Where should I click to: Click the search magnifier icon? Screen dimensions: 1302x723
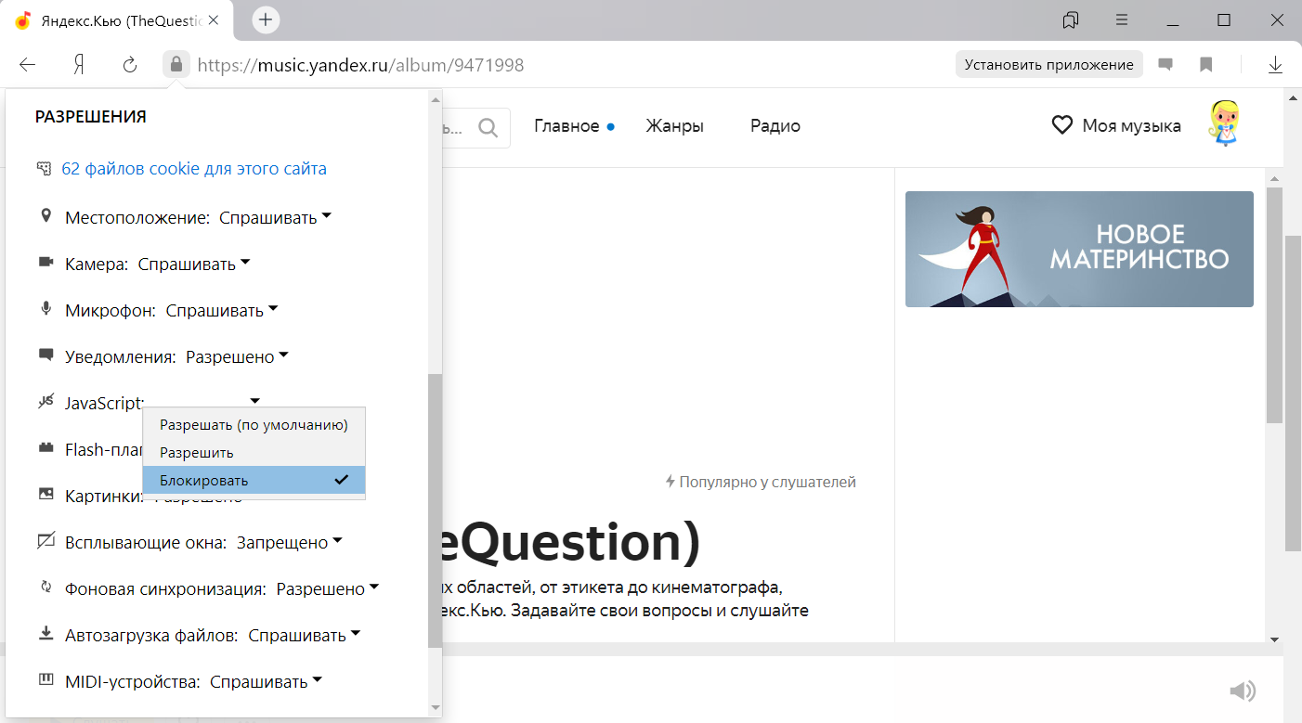click(x=488, y=127)
